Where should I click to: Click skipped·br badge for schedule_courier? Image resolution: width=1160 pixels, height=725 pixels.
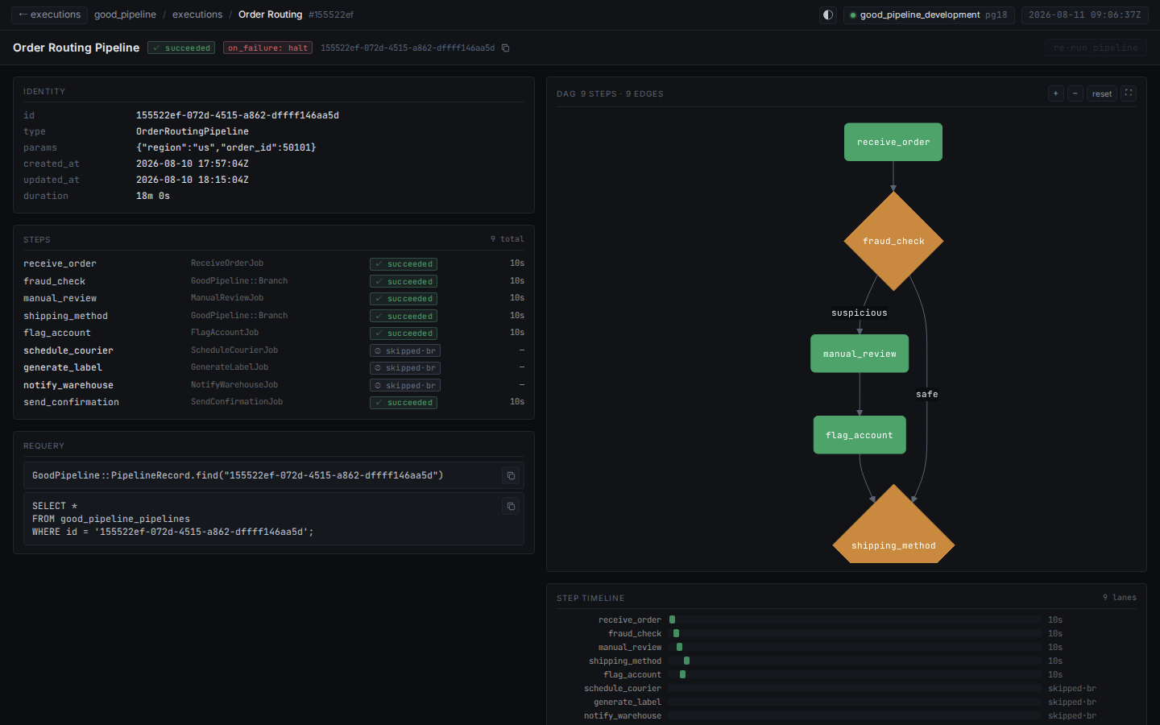pyautogui.click(x=405, y=351)
